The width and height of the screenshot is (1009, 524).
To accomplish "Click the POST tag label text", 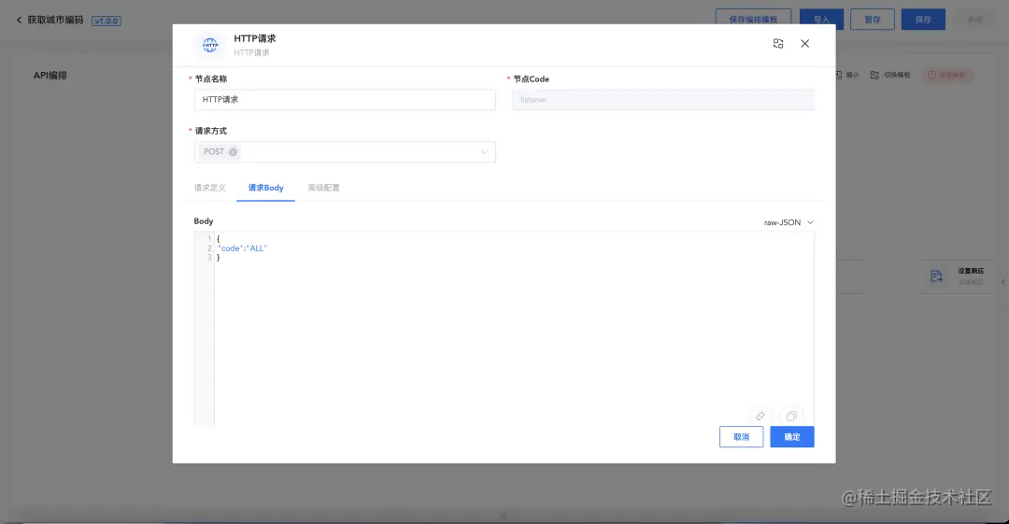I will click(214, 152).
